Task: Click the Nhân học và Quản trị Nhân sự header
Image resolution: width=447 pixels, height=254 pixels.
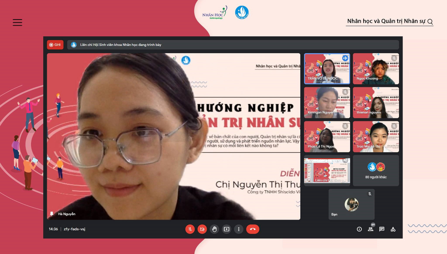Action: click(x=386, y=21)
